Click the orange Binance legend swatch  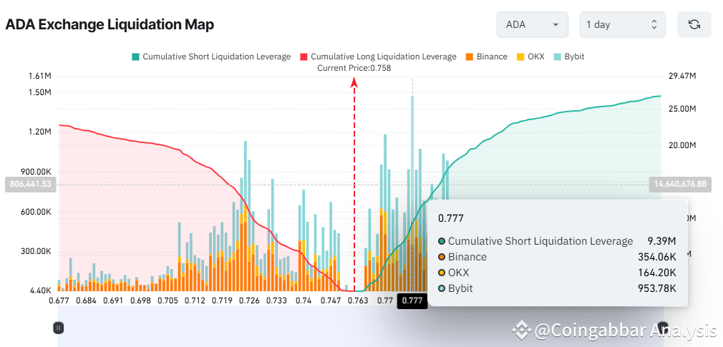pos(470,57)
